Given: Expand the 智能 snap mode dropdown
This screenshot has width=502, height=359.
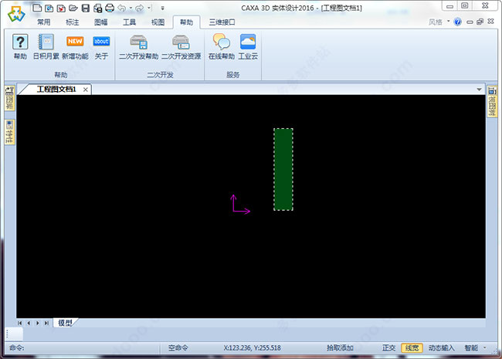Looking at the screenshot, I should [483, 348].
